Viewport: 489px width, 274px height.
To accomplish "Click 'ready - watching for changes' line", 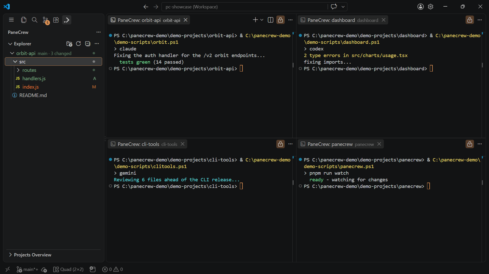I will (x=348, y=180).
